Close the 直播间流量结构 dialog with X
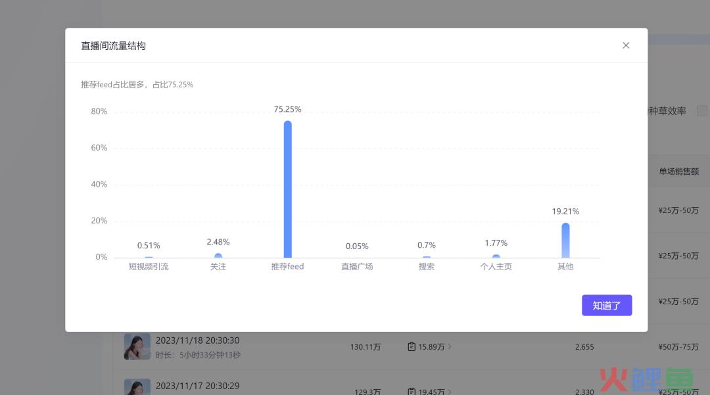The width and height of the screenshot is (710, 395). click(x=626, y=45)
